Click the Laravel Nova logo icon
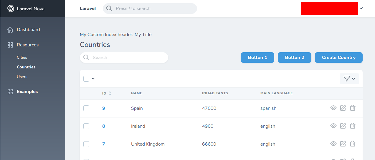This screenshot has width=375, height=160. [x=11, y=9]
